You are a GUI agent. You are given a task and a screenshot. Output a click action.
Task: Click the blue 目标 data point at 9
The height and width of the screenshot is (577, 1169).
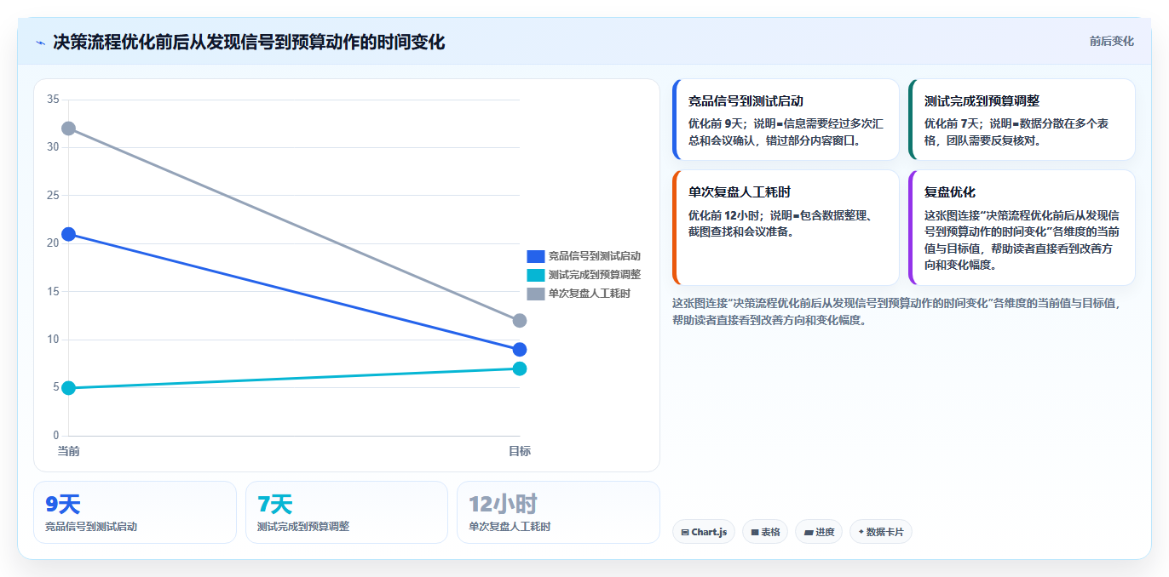520,350
